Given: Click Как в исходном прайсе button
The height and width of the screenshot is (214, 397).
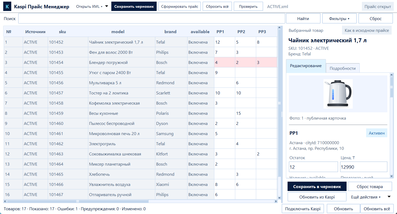Looking at the screenshot, I should 367,30.
